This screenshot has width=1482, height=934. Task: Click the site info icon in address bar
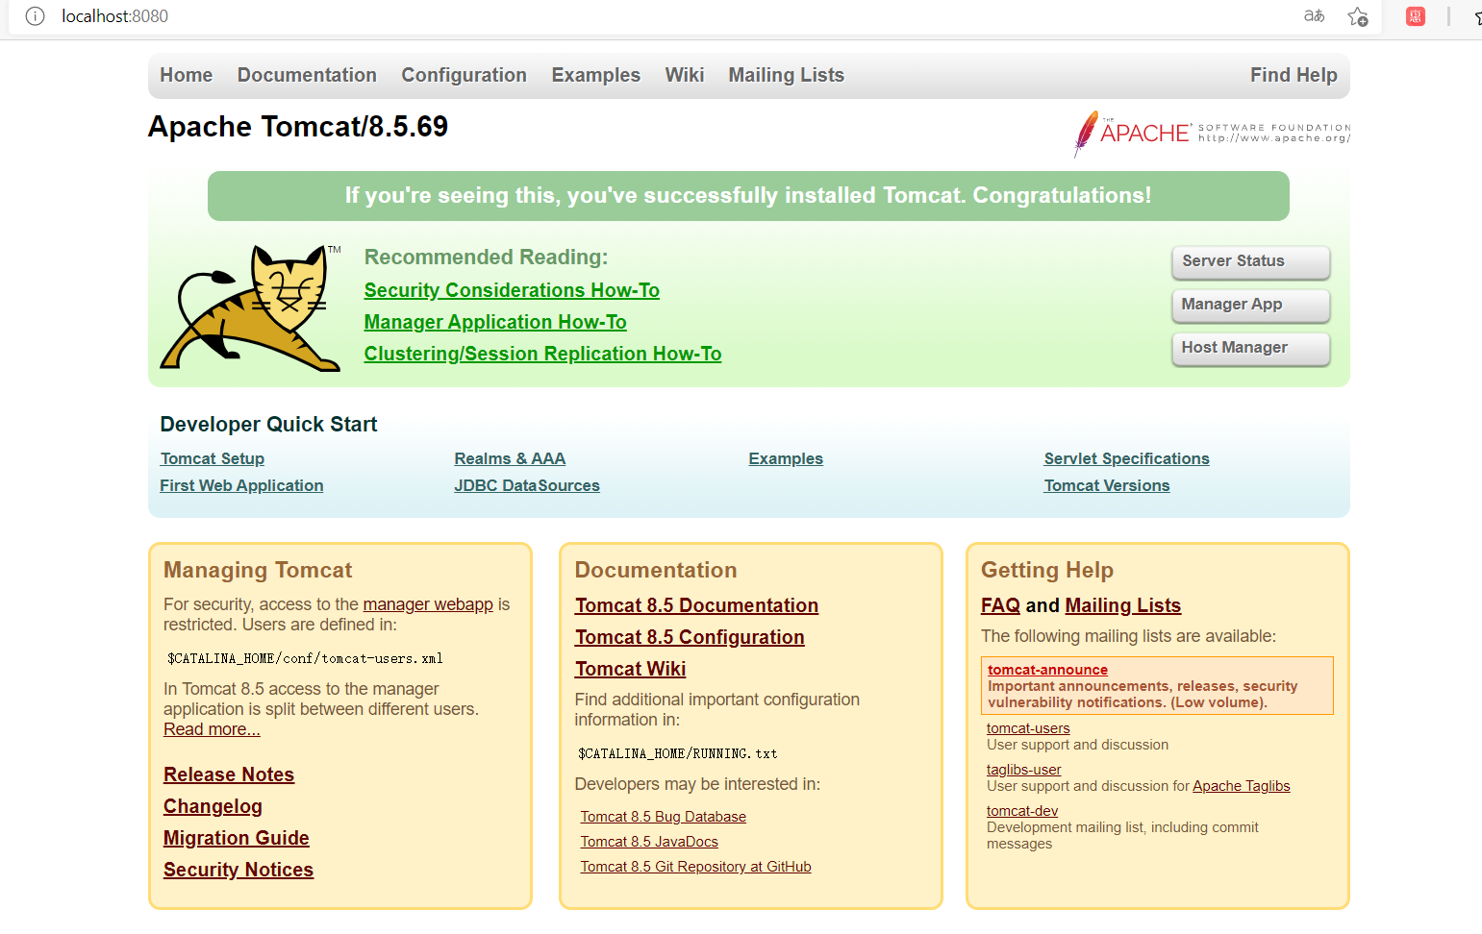point(35,16)
